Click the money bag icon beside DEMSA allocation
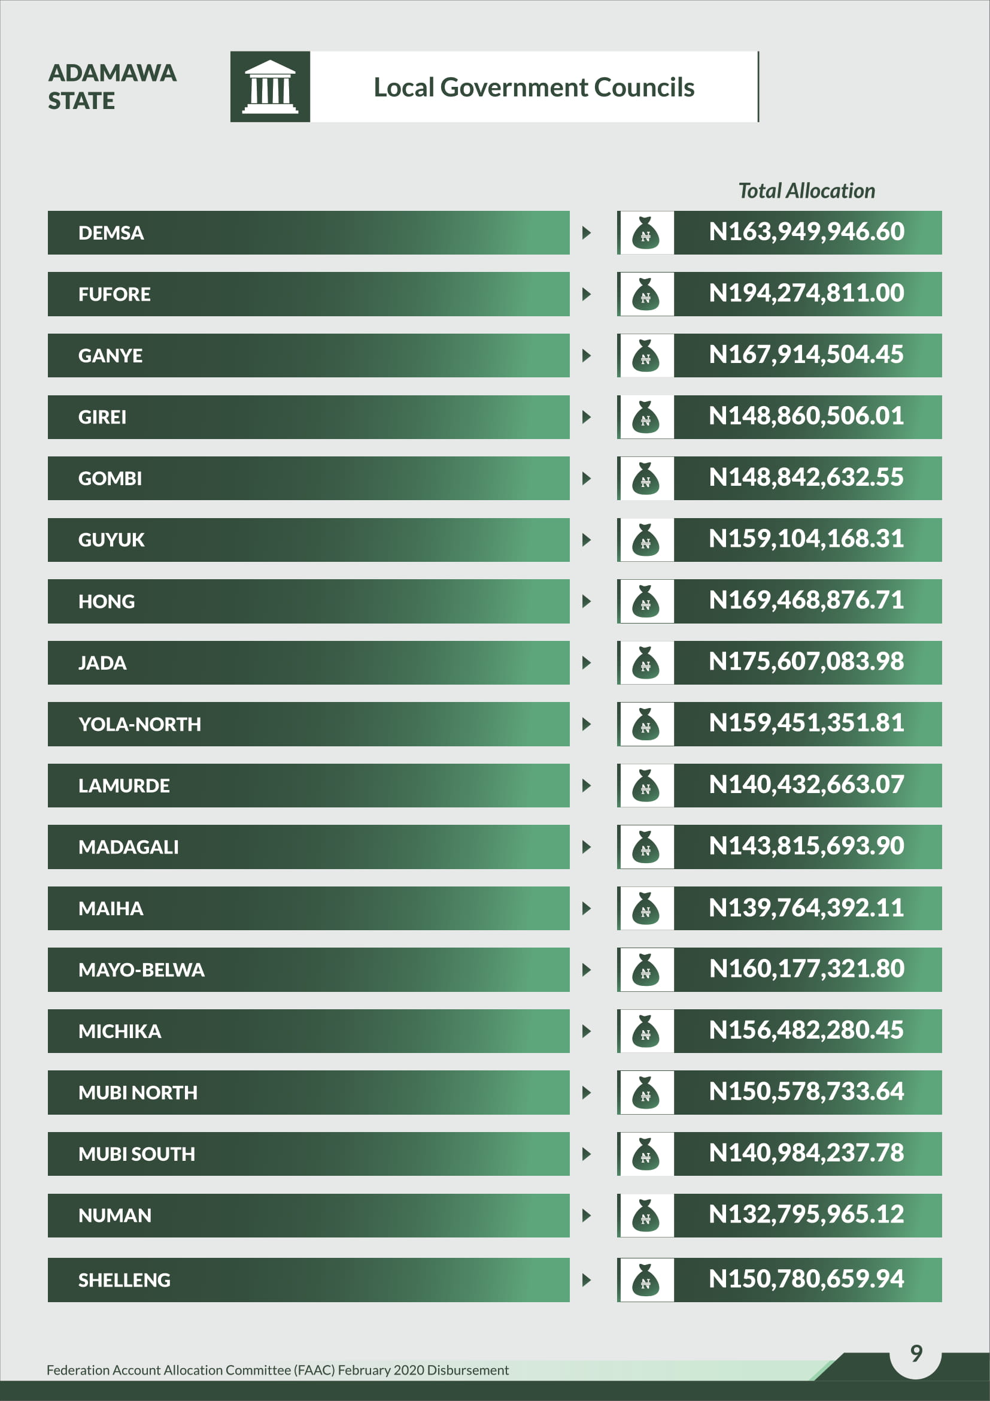 (646, 232)
